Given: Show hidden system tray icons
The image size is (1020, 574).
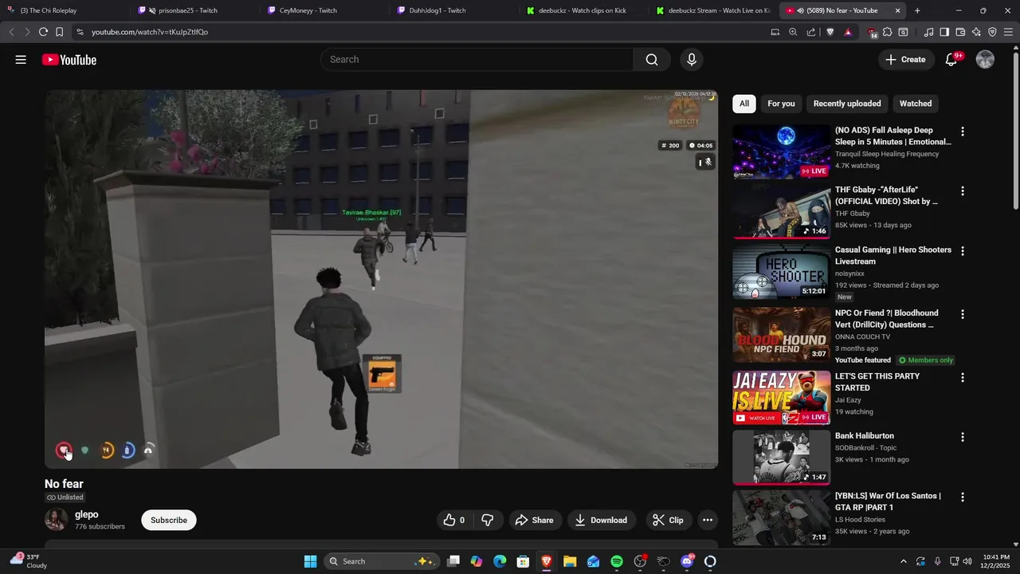Looking at the screenshot, I should (903, 561).
